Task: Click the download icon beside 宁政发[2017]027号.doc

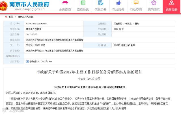Action: (x=27, y=61)
